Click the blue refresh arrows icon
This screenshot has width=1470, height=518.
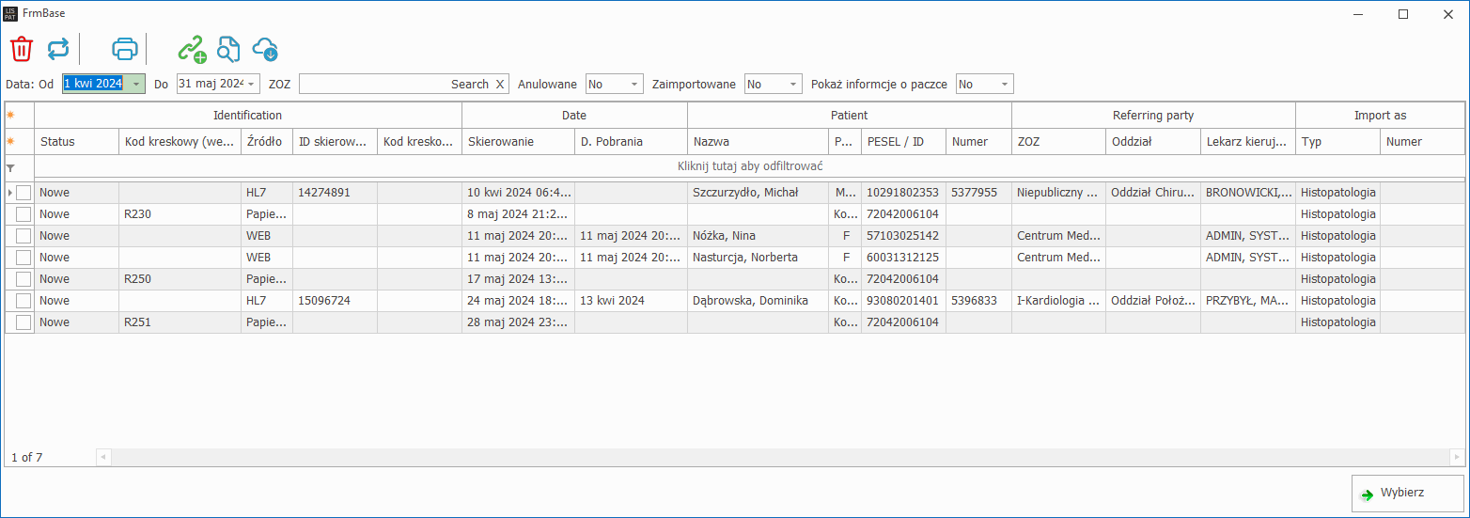58,49
